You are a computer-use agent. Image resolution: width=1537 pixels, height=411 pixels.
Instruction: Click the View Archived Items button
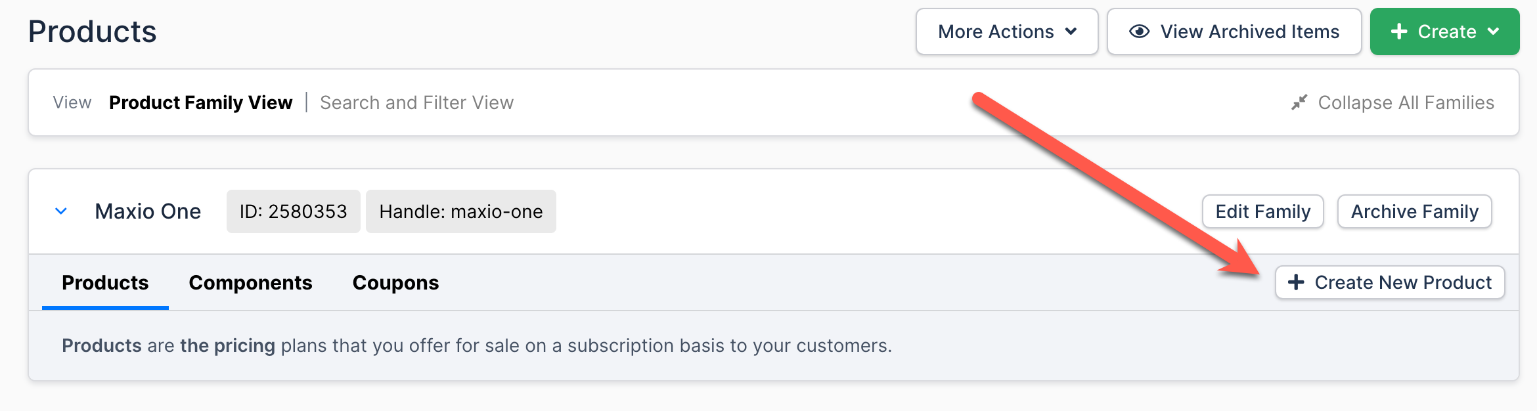pyautogui.click(x=1234, y=32)
